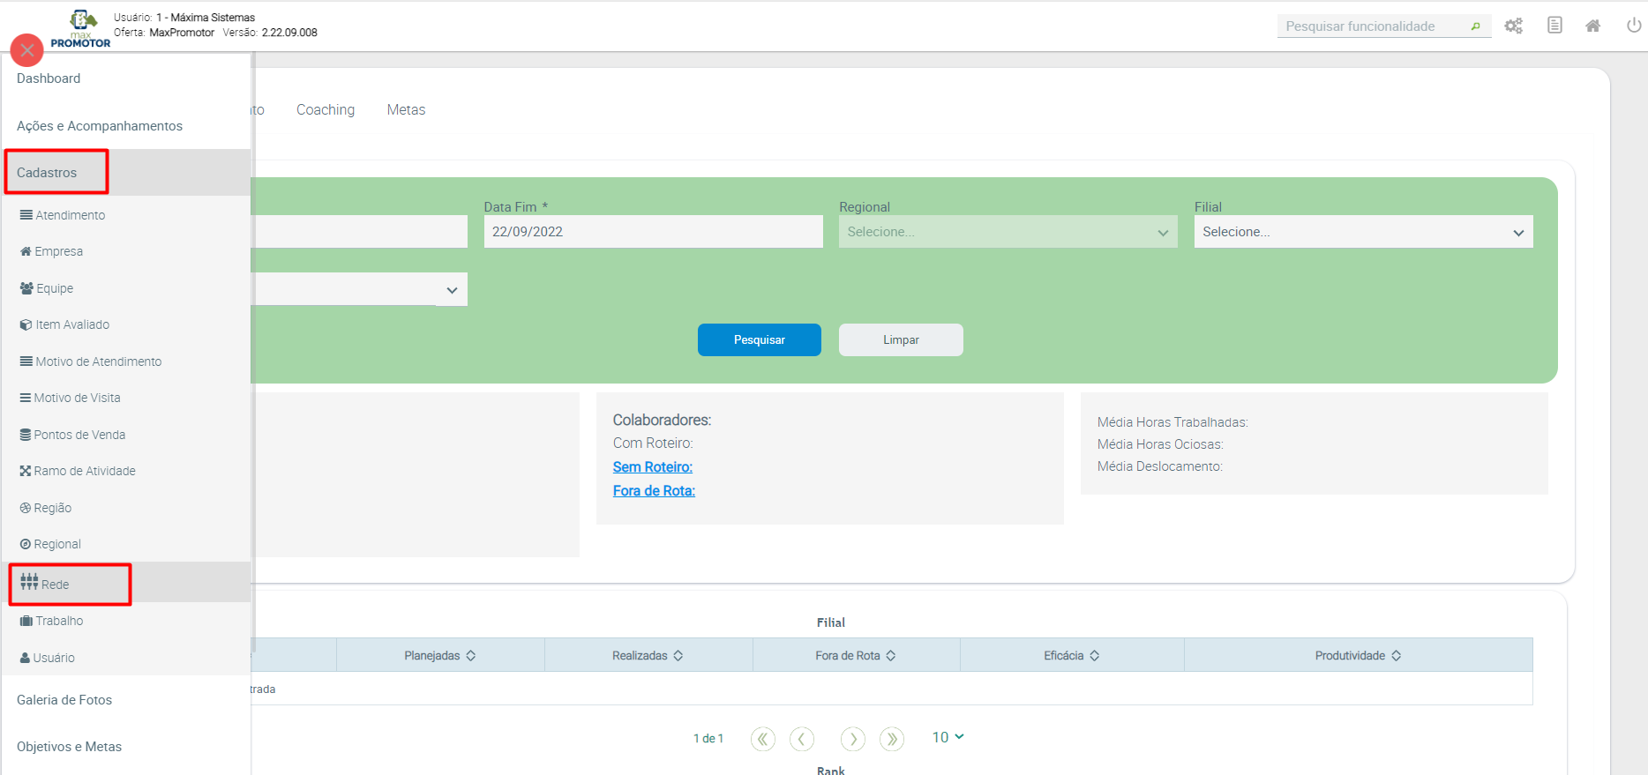This screenshot has width=1648, height=775.
Task: Sort table by Planejadas column
Action: (x=439, y=655)
